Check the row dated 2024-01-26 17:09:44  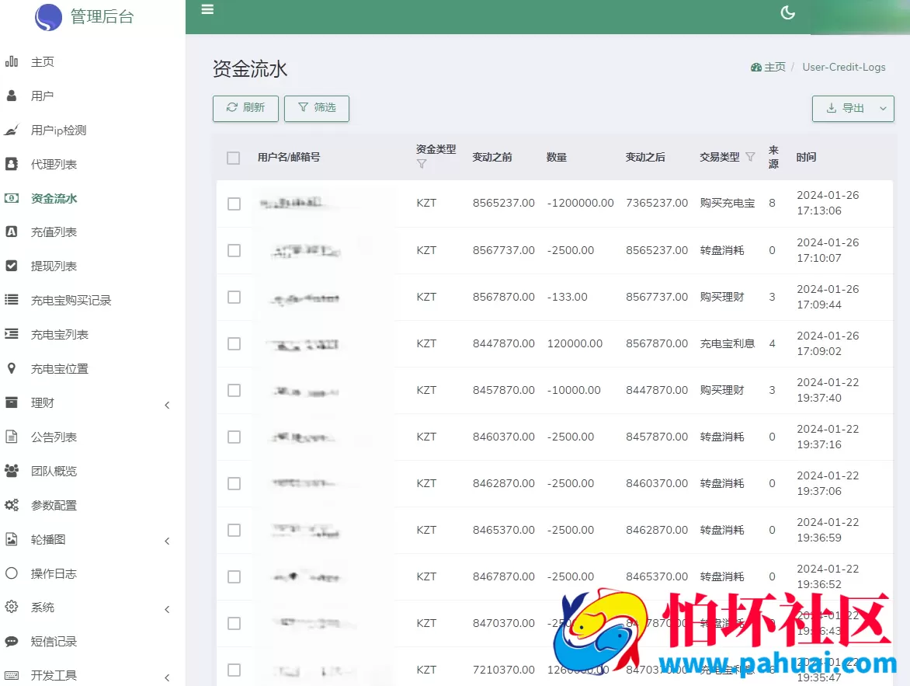pyautogui.click(x=234, y=297)
